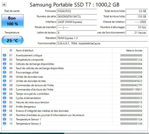Click raw value 0000000119931

point(131,90)
